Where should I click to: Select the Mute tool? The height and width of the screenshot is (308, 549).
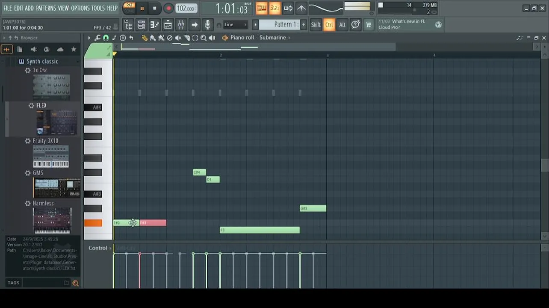[x=178, y=38]
